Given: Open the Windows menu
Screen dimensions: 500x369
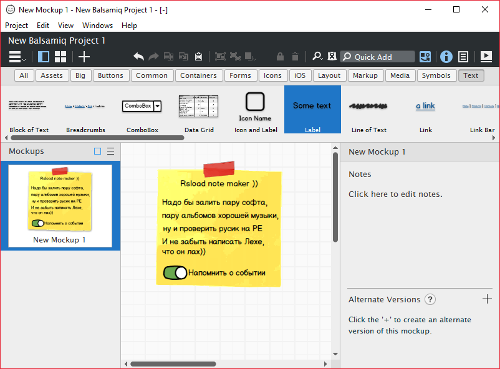Looking at the screenshot, I should click(x=97, y=26).
